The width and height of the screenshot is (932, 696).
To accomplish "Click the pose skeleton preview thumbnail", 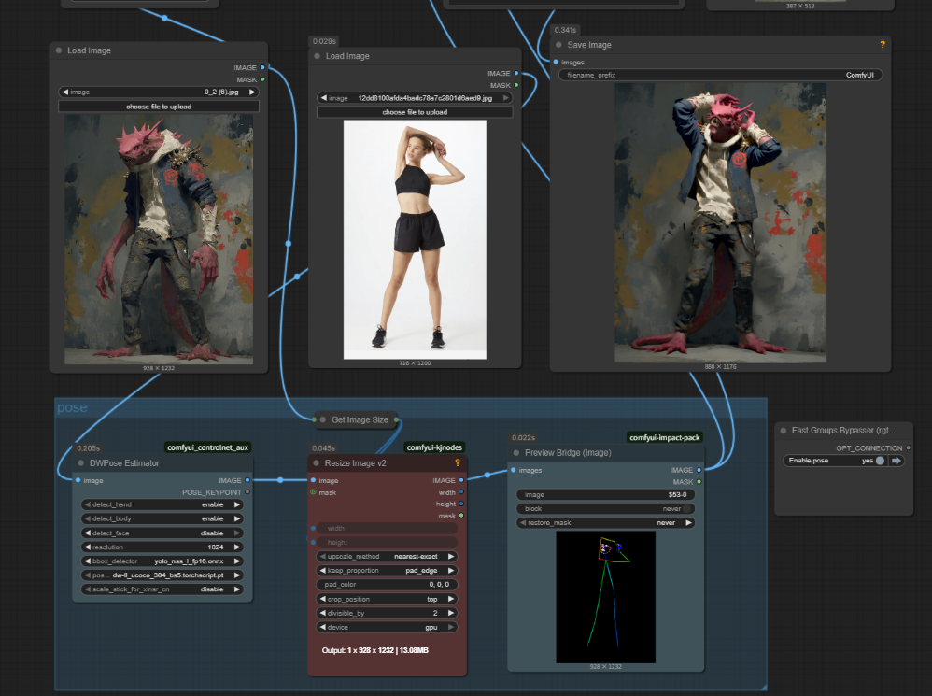I will [605, 597].
